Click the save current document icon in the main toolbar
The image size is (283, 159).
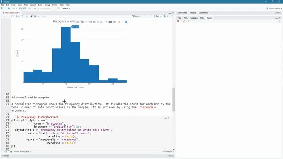(20, 8)
